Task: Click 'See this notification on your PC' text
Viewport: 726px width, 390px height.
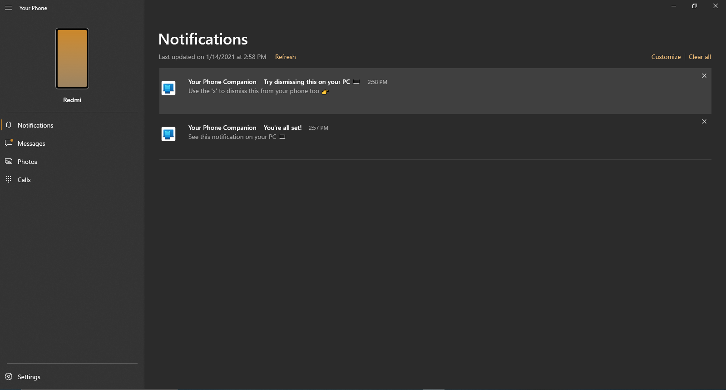Action: [232, 137]
